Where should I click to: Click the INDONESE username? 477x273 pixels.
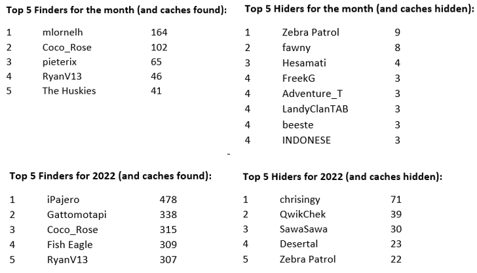pos(306,140)
